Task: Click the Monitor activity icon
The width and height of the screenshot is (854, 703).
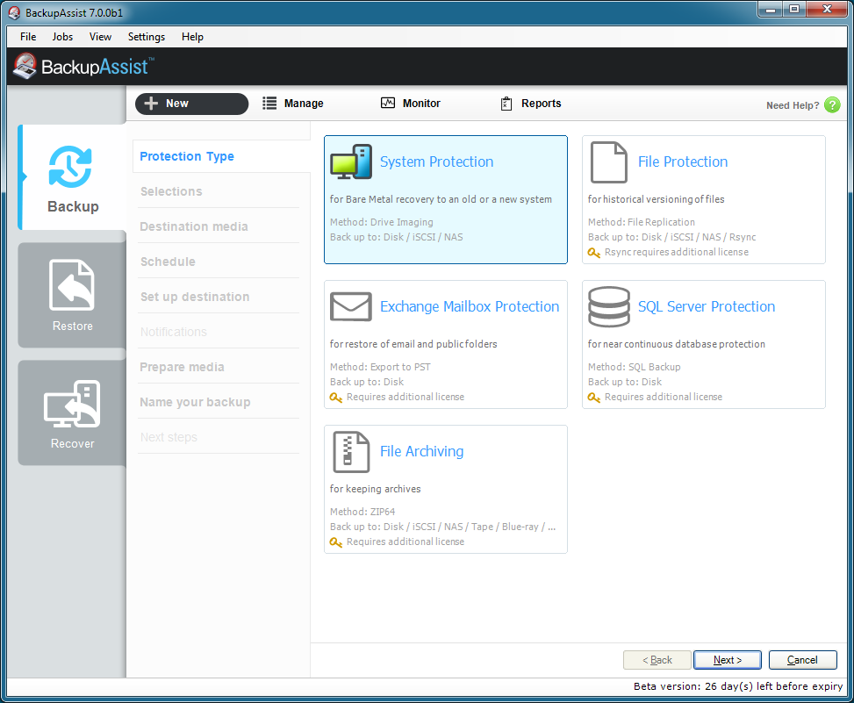Action: coord(388,103)
